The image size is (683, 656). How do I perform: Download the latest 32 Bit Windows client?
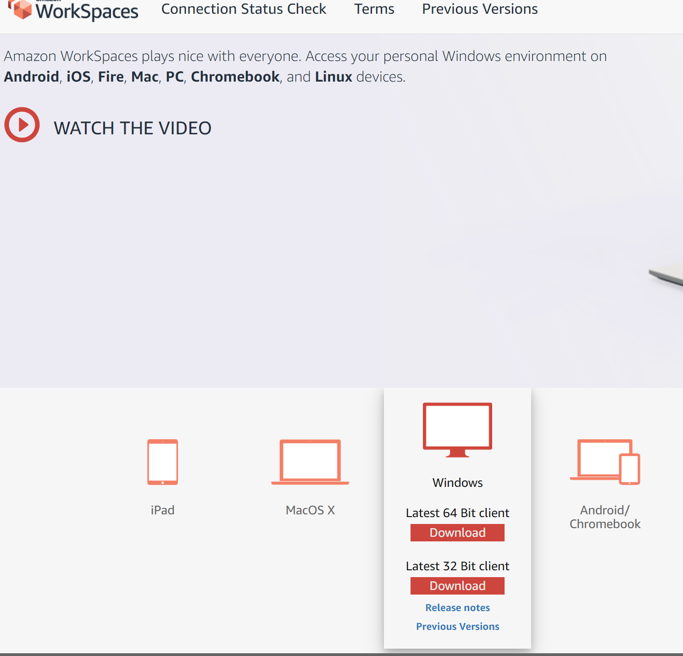[457, 586]
